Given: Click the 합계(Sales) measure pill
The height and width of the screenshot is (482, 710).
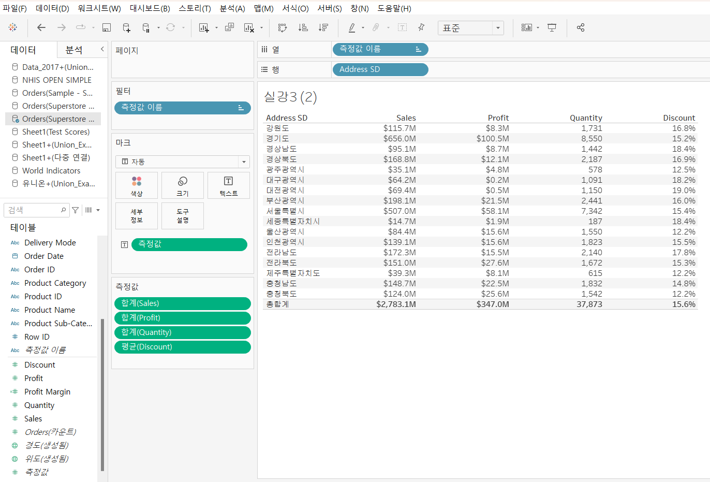Looking at the screenshot, I should pos(183,303).
